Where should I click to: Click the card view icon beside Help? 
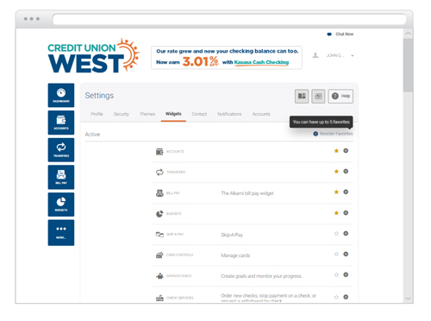[x=318, y=96]
